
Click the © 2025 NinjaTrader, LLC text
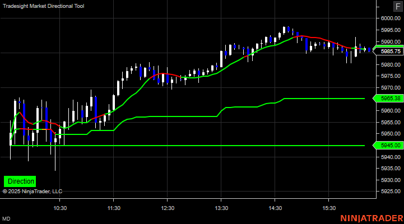coord(32,192)
